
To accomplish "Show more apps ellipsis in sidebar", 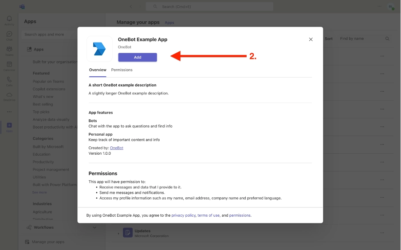I will (9, 112).
